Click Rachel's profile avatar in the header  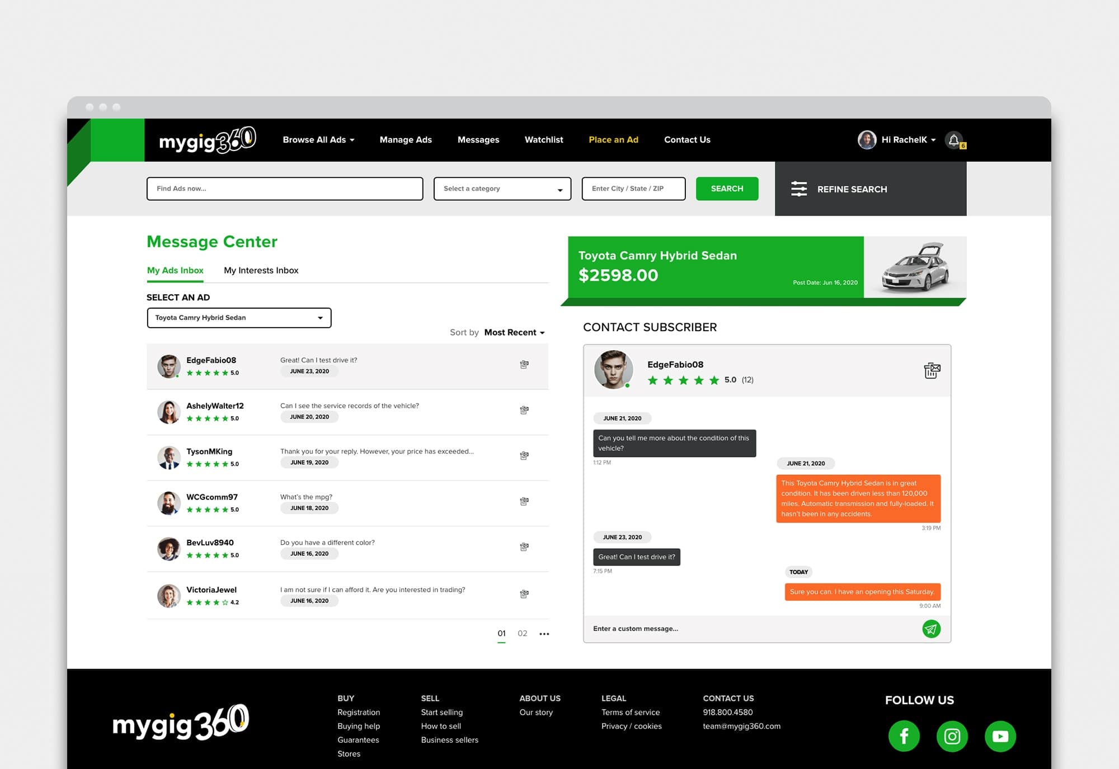click(867, 140)
